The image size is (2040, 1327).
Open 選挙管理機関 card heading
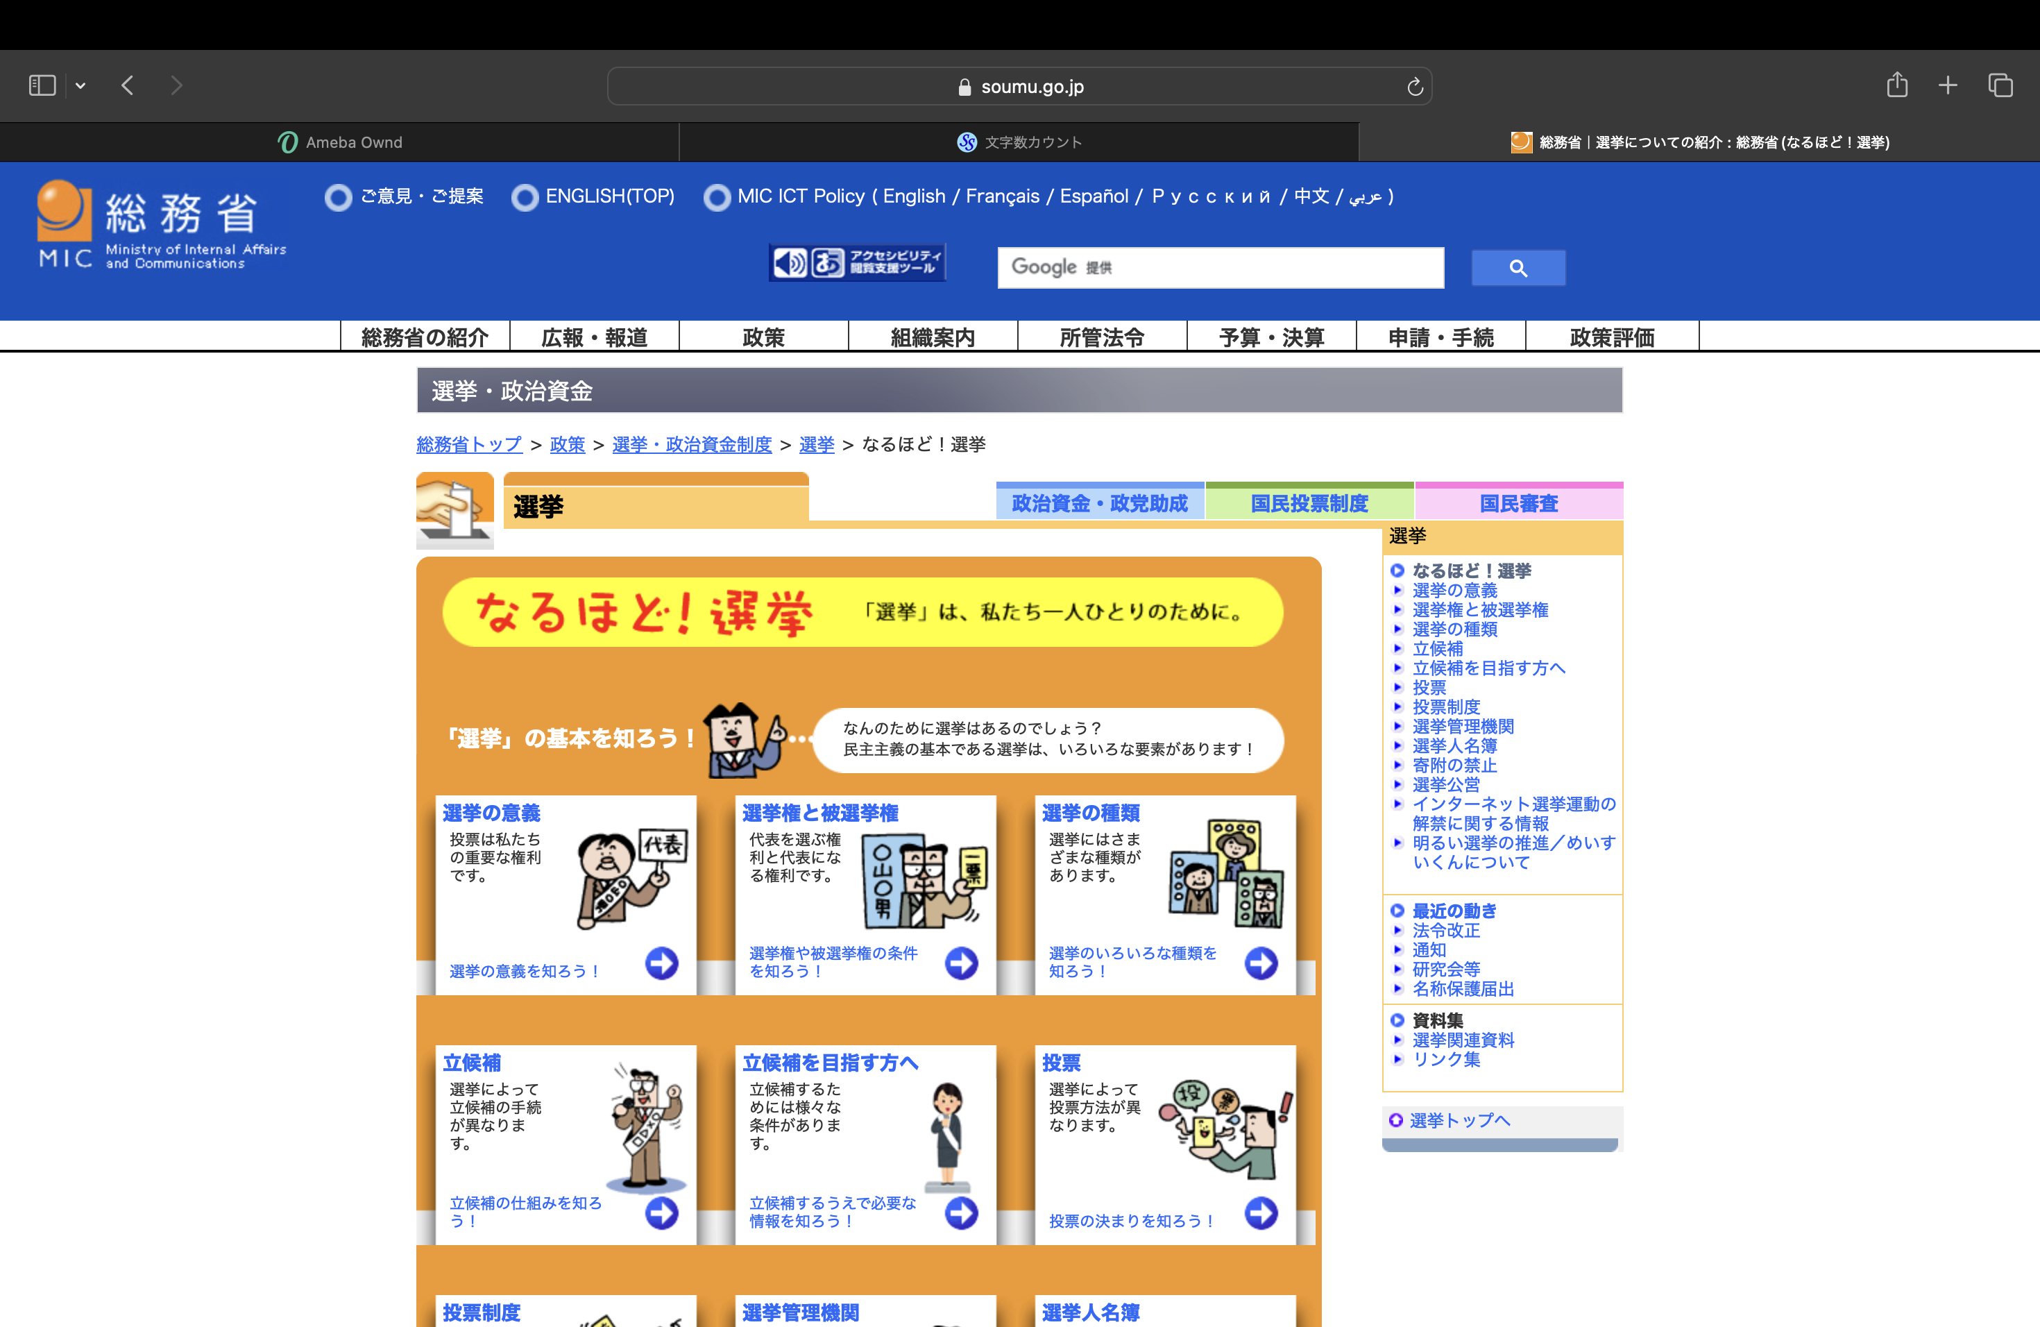801,1312
